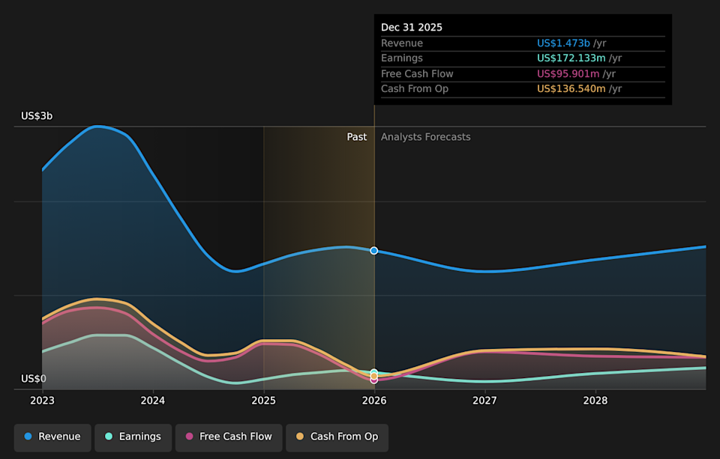Click the US$1.473b revenue value

pyautogui.click(x=563, y=43)
